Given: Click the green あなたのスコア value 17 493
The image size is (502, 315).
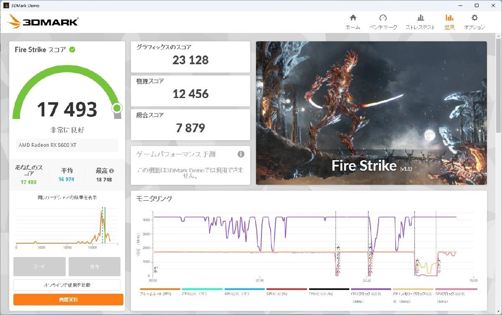Looking at the screenshot, I should click(x=28, y=182).
